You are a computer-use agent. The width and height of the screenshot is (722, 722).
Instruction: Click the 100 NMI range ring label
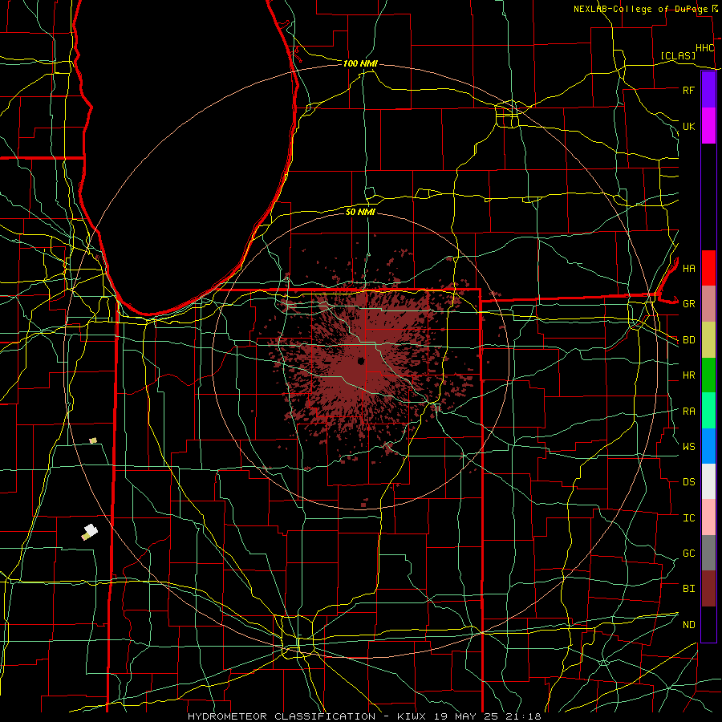(360, 63)
